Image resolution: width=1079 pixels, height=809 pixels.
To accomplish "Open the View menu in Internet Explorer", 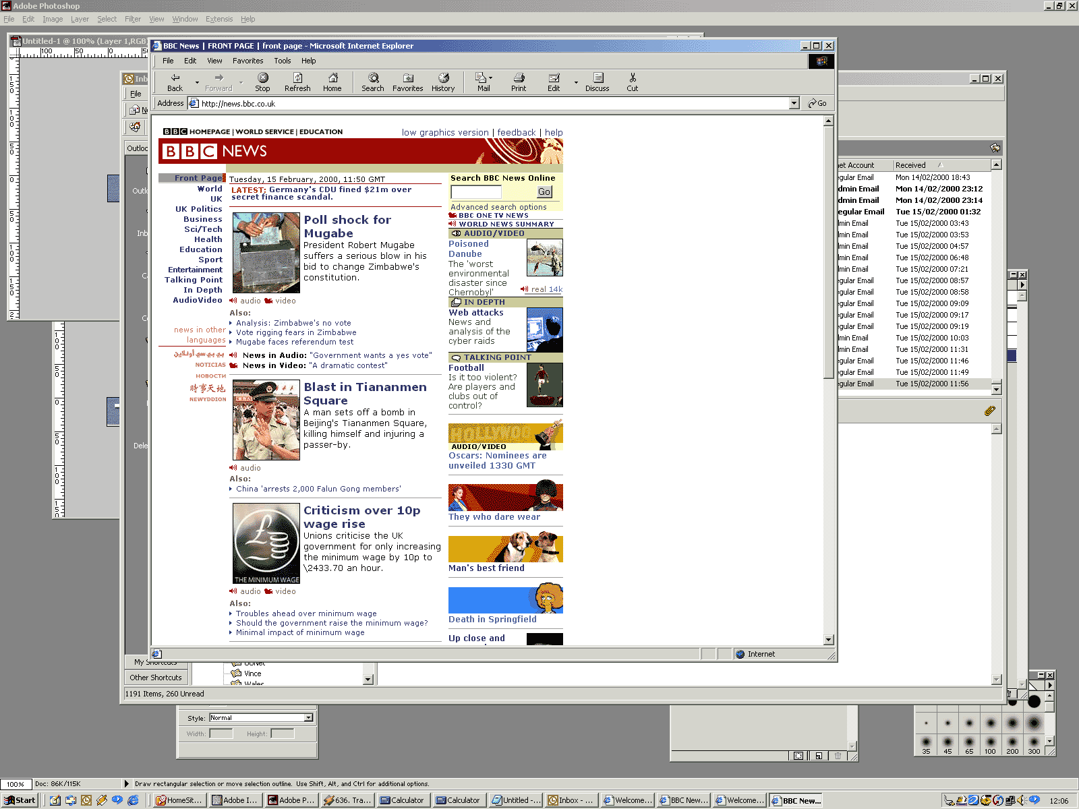I will (214, 61).
